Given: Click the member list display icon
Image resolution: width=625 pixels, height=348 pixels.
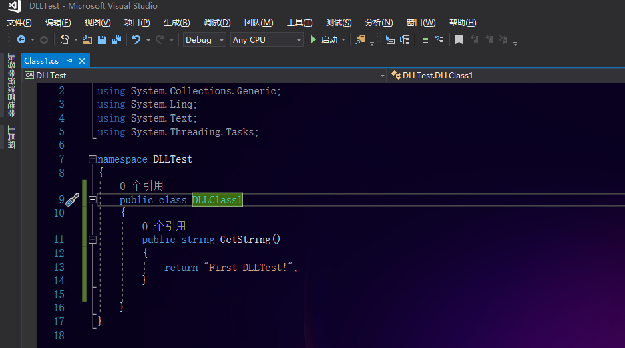Looking at the screenshot, I should point(390,39).
